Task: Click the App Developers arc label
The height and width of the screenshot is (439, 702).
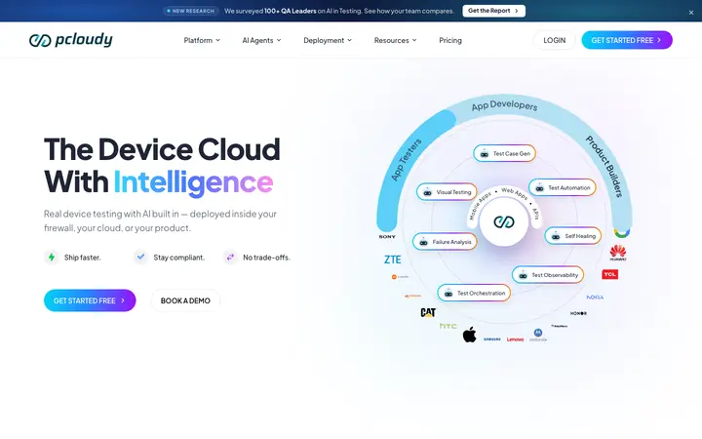Action: (x=504, y=105)
